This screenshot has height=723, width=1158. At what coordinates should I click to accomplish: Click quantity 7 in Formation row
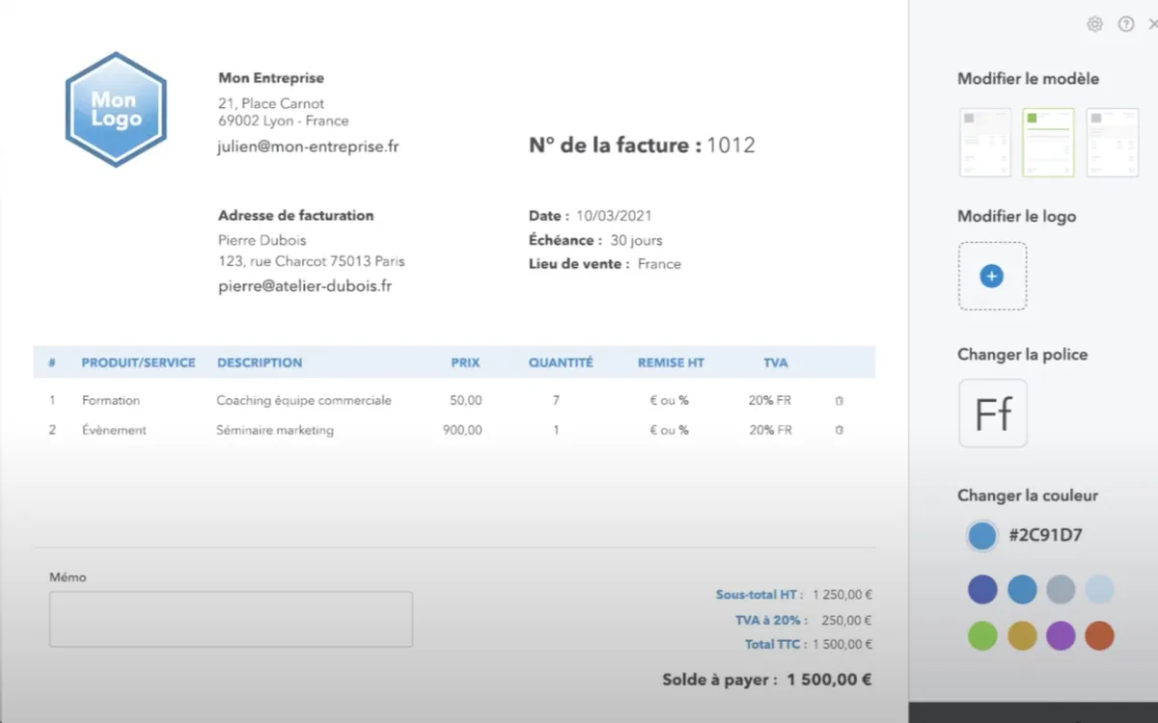coord(556,400)
